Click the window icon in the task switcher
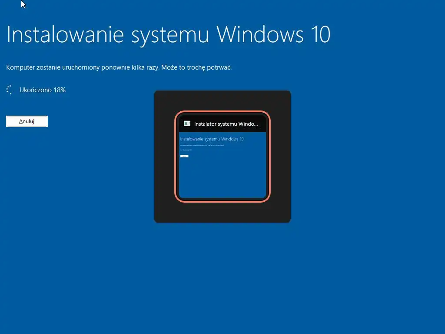445x334 pixels. pos(187,124)
